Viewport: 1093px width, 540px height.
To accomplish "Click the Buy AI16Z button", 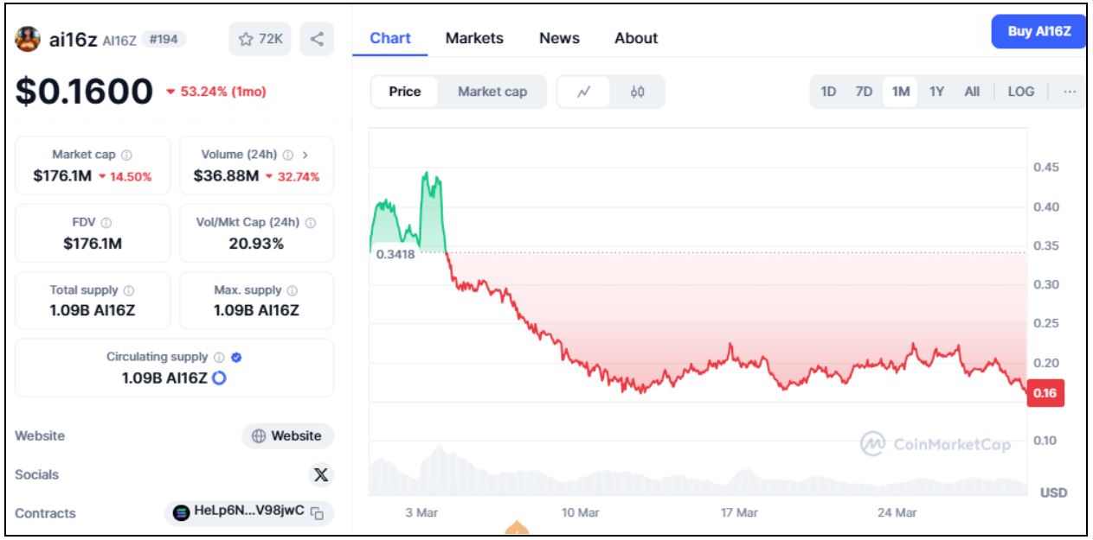I will (x=1038, y=32).
